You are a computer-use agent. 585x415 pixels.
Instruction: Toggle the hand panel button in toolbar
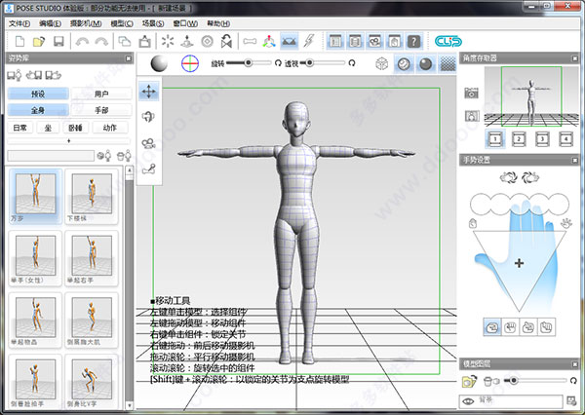click(394, 41)
